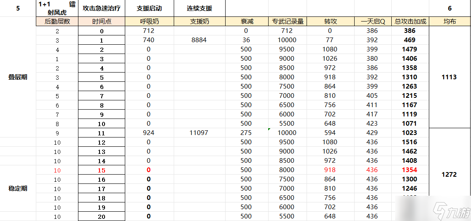Select the 均布 average 1113

click(x=449, y=77)
